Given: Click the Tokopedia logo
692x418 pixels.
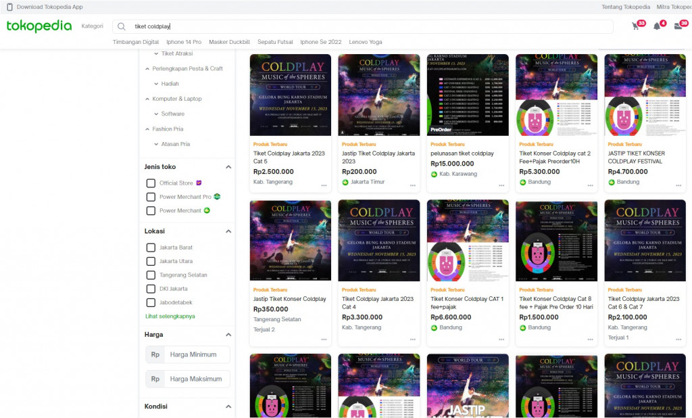Looking at the screenshot, I should click(39, 26).
